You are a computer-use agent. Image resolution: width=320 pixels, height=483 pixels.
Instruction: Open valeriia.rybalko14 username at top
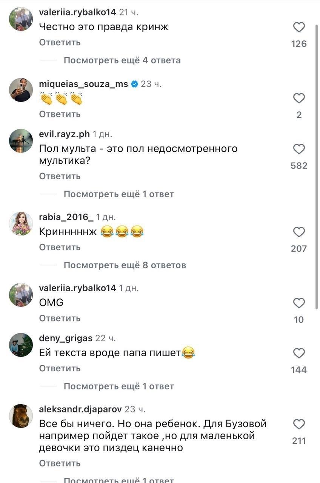(77, 12)
